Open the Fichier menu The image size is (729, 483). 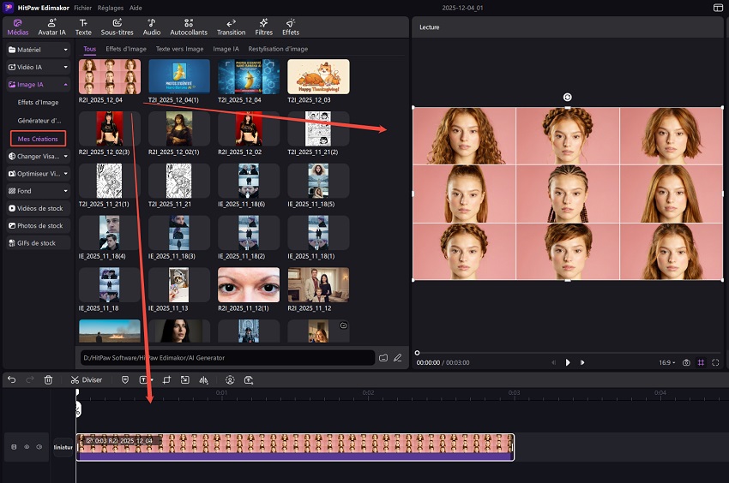[x=82, y=8]
